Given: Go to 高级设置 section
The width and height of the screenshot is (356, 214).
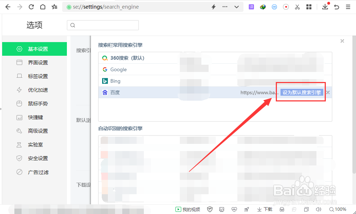Looking at the screenshot, I should (x=35, y=131).
